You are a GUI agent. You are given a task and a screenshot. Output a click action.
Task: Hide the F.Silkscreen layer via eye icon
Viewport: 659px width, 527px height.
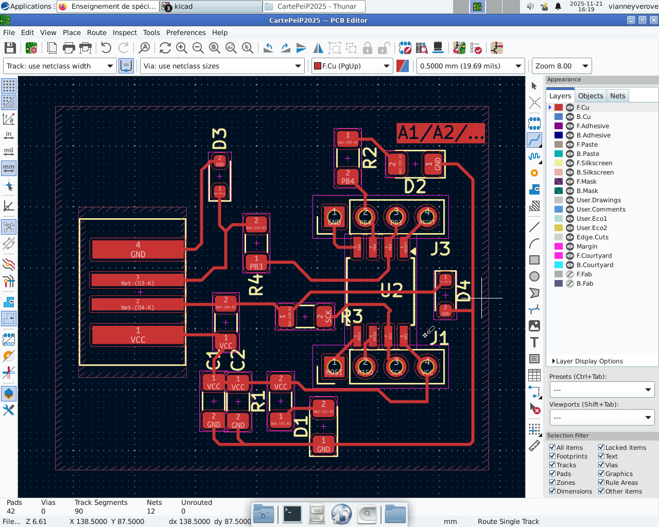[570, 163]
